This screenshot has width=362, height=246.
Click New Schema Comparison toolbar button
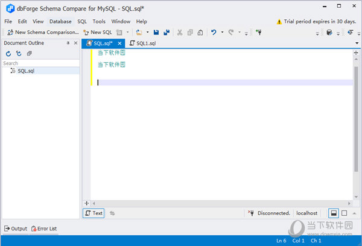(43, 33)
